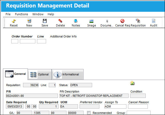Grab the toolbar's dotted grip handle
The height and width of the screenshot is (115, 165).
[x=5, y=23]
